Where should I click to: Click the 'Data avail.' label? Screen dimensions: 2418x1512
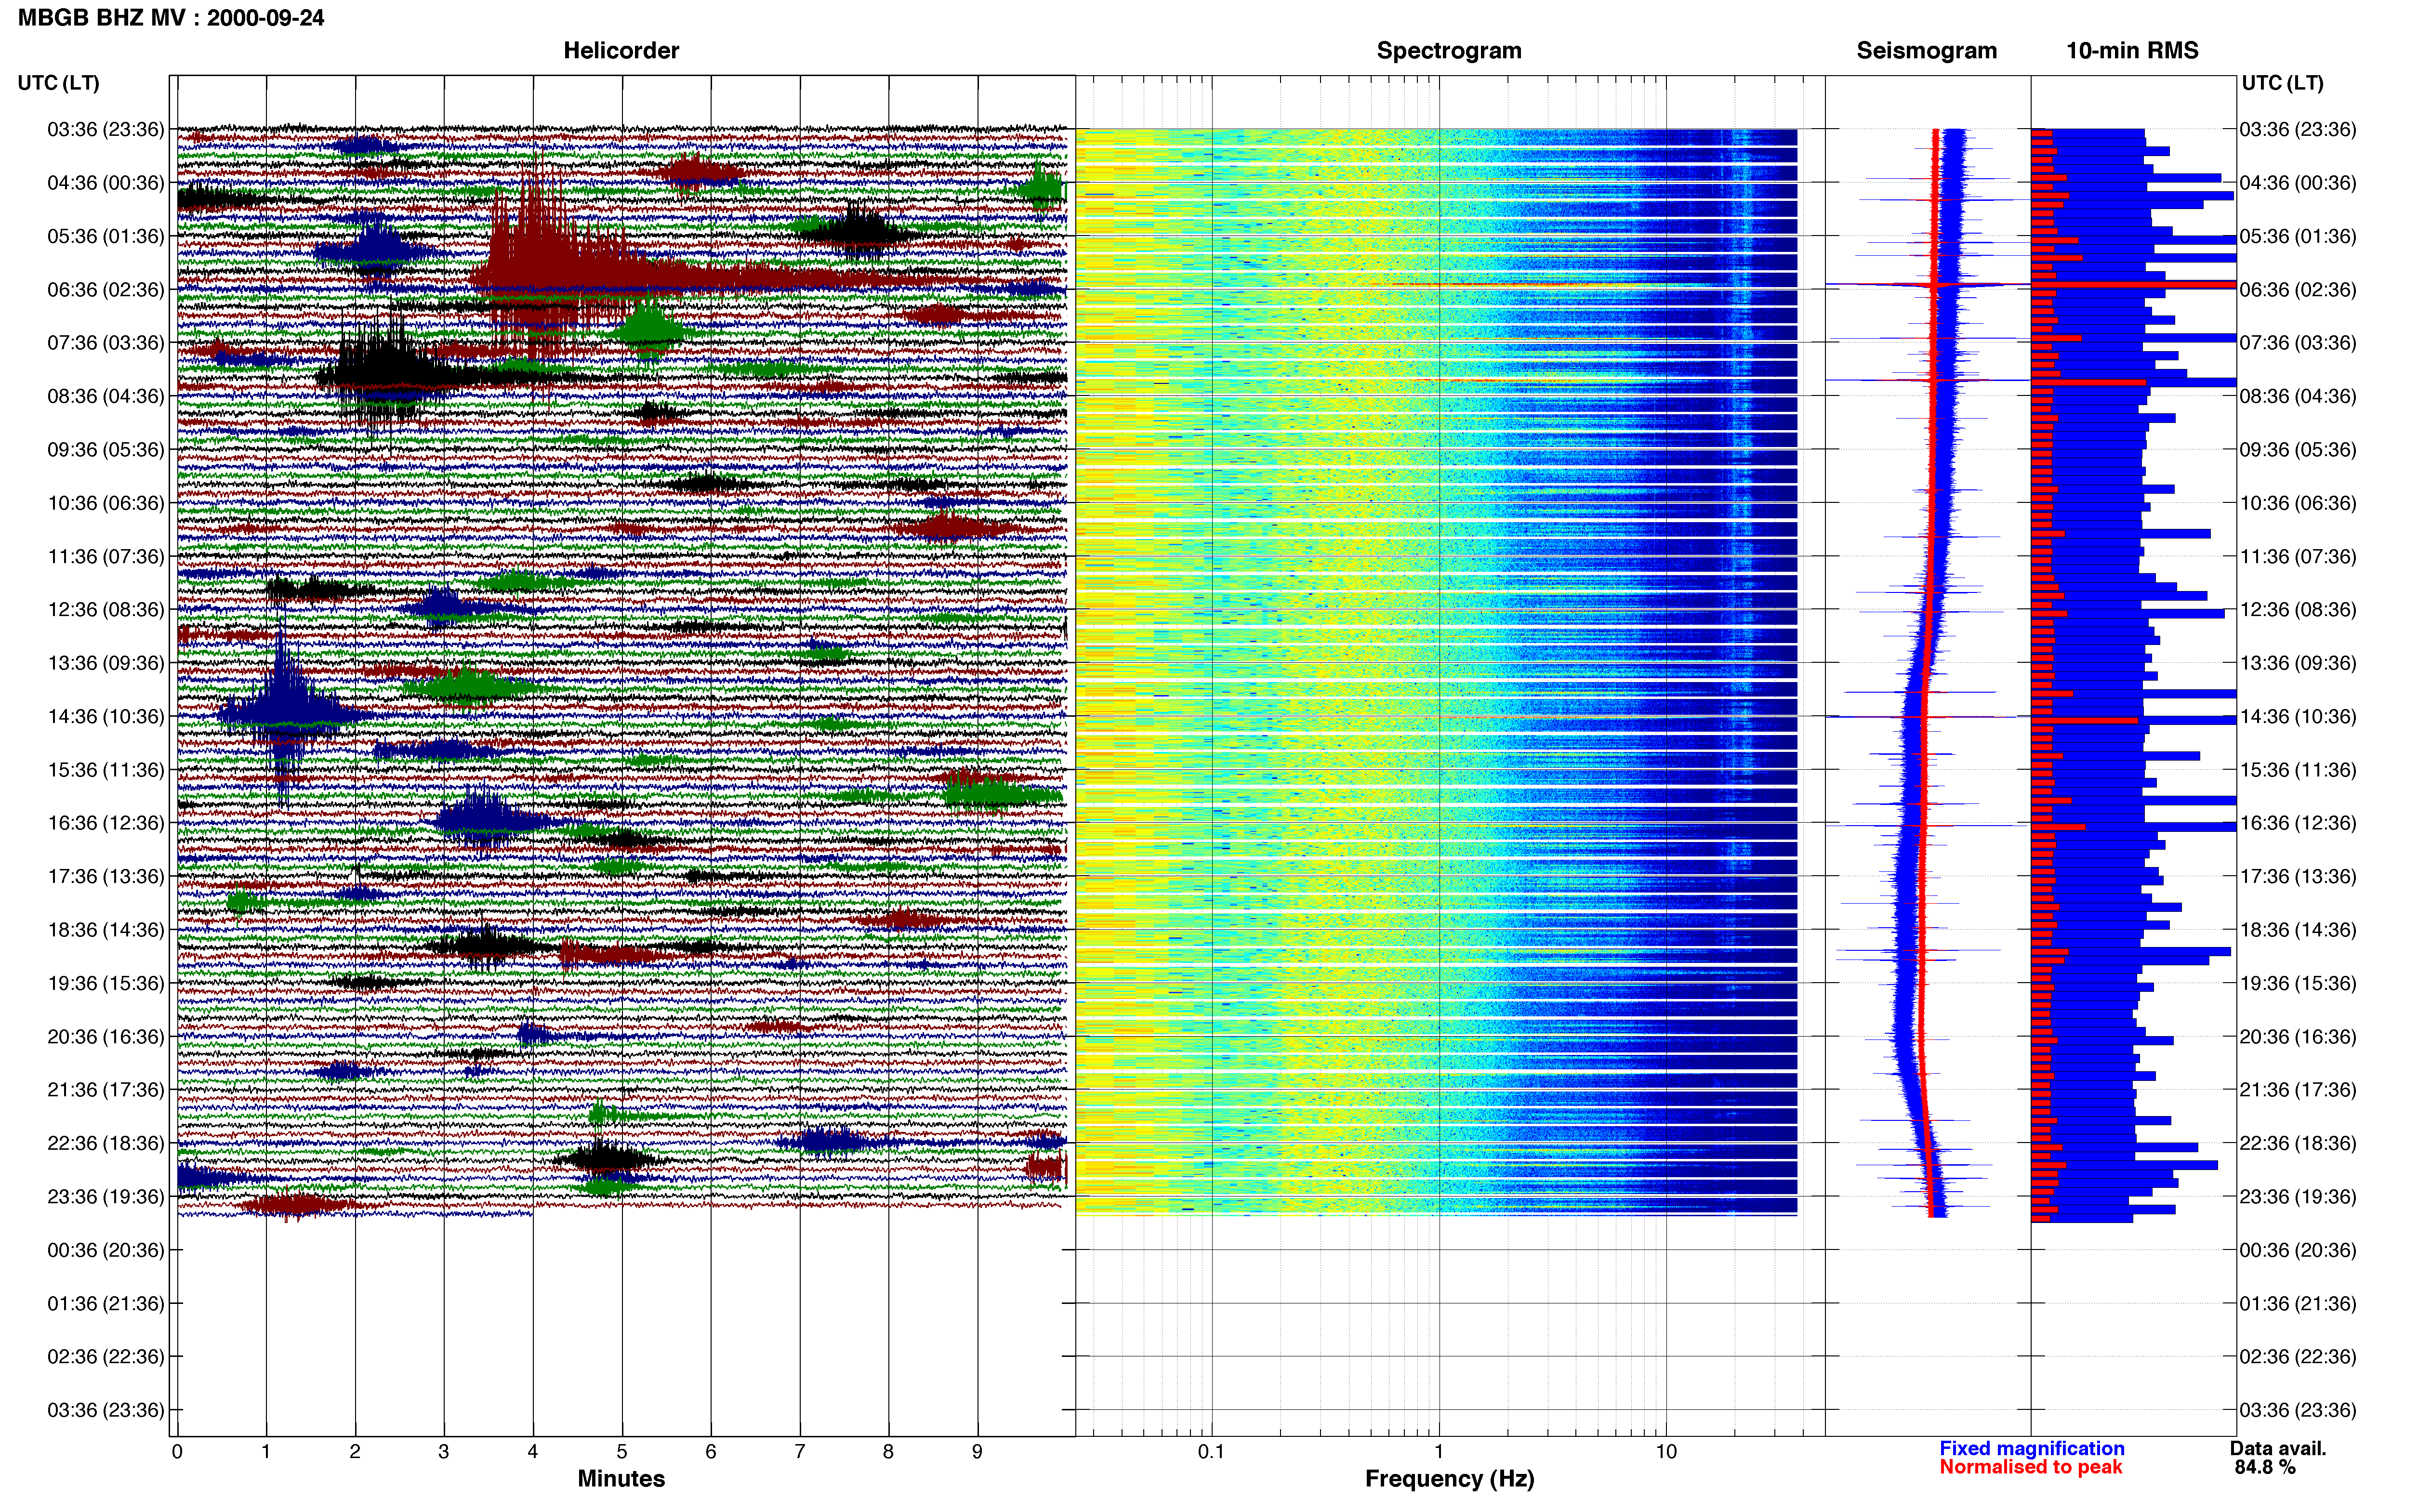(2278, 1448)
